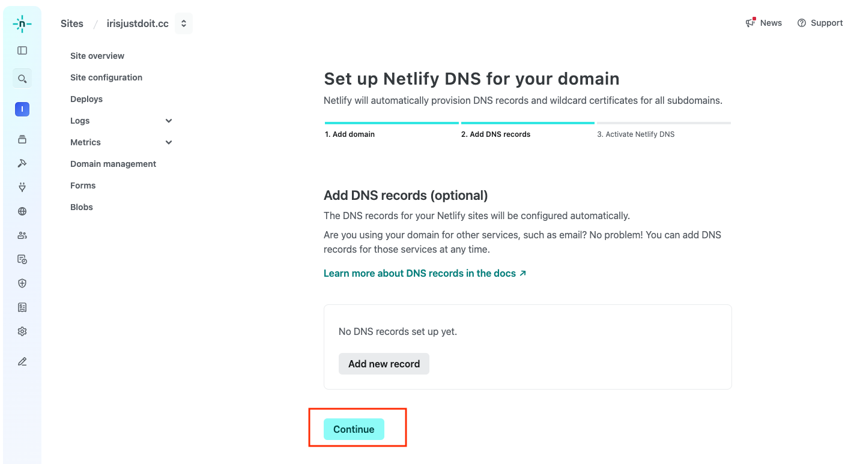
Task: Open the globe Domains icon
Action: pos(22,211)
